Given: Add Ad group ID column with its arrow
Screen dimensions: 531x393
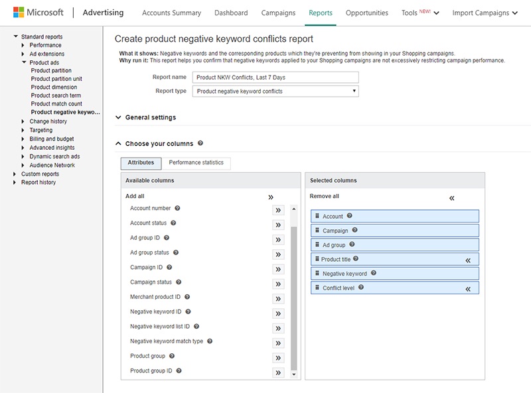Looking at the screenshot, I should [278, 240].
